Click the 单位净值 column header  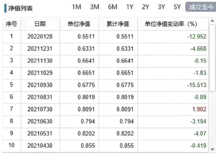(x=79, y=24)
